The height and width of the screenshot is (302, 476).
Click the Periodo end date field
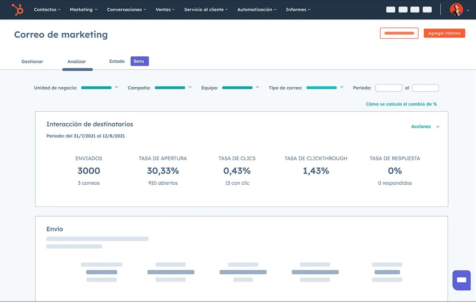click(x=425, y=88)
